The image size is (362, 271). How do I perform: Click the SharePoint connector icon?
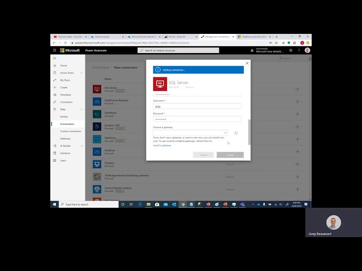[97, 114]
